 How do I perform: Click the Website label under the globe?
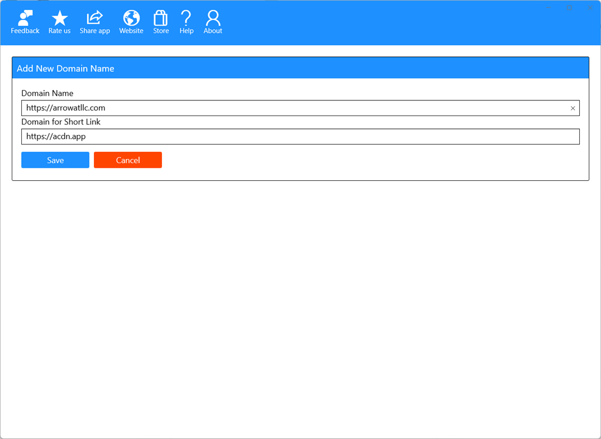point(131,31)
